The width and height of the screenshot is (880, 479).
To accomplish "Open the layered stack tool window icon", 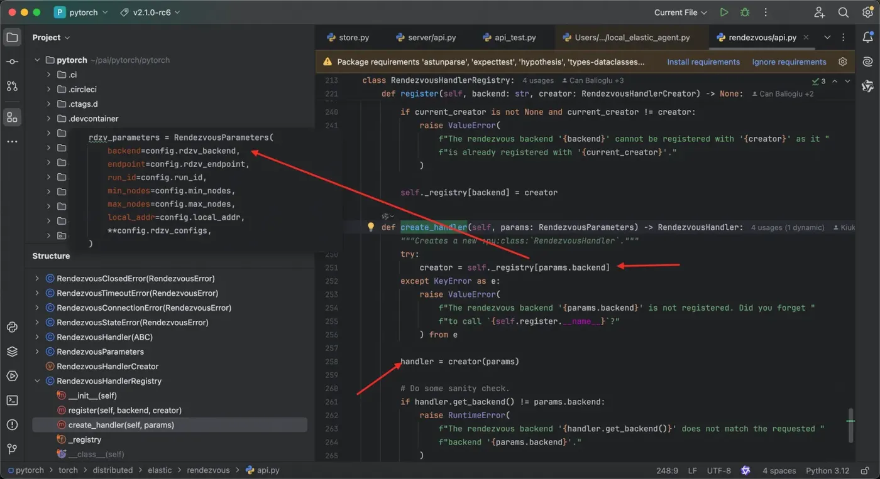I will [x=12, y=352].
